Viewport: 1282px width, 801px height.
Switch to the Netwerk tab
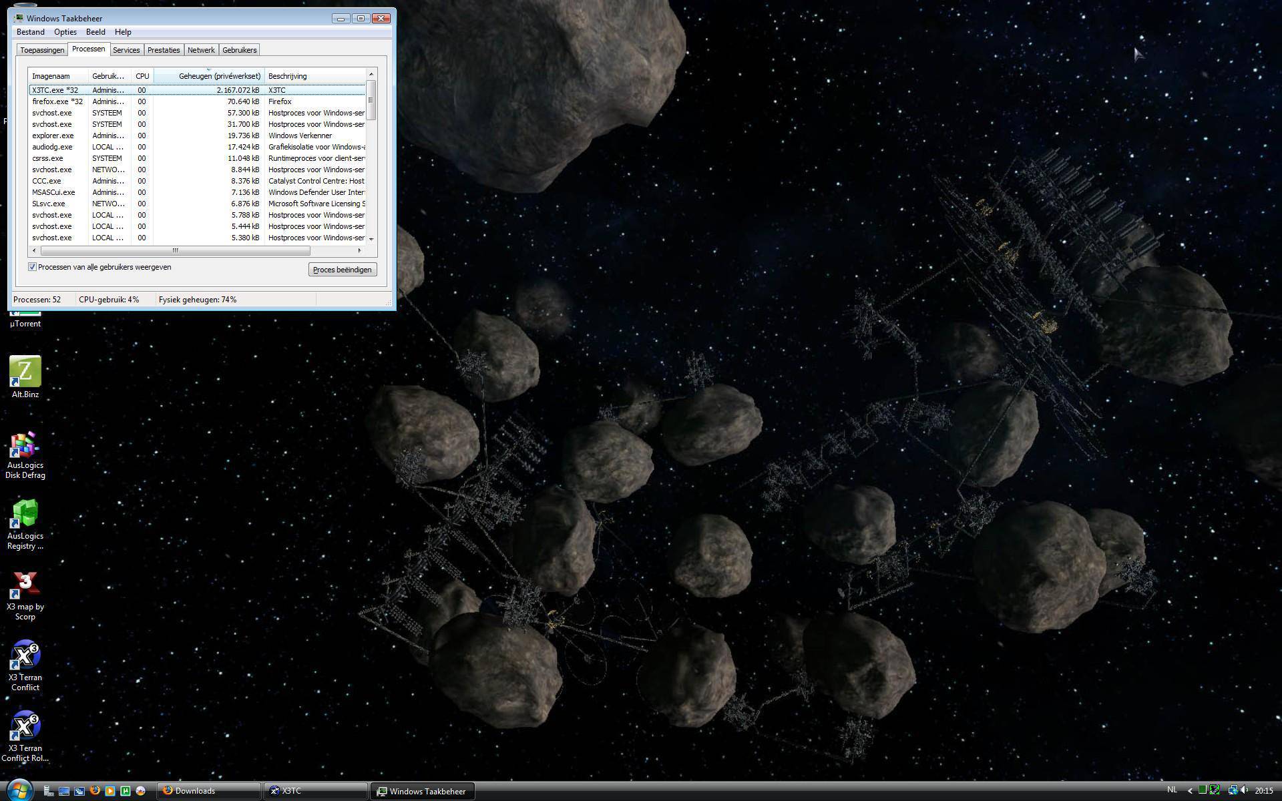pyautogui.click(x=201, y=50)
